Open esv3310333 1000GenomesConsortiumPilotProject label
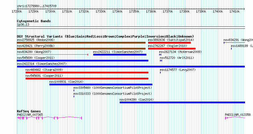Image resolution: width=253 pixels, height=134 pixels. [113, 94]
